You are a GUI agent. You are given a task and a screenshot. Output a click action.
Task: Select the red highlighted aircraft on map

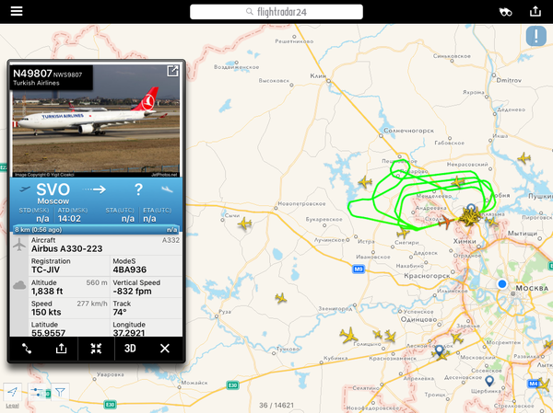point(446,223)
